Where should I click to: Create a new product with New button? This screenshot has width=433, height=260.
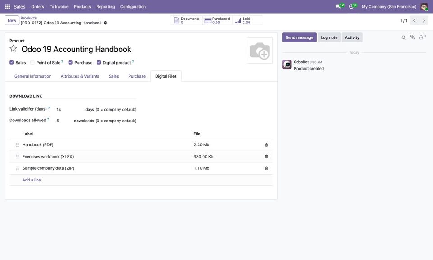coord(12,20)
